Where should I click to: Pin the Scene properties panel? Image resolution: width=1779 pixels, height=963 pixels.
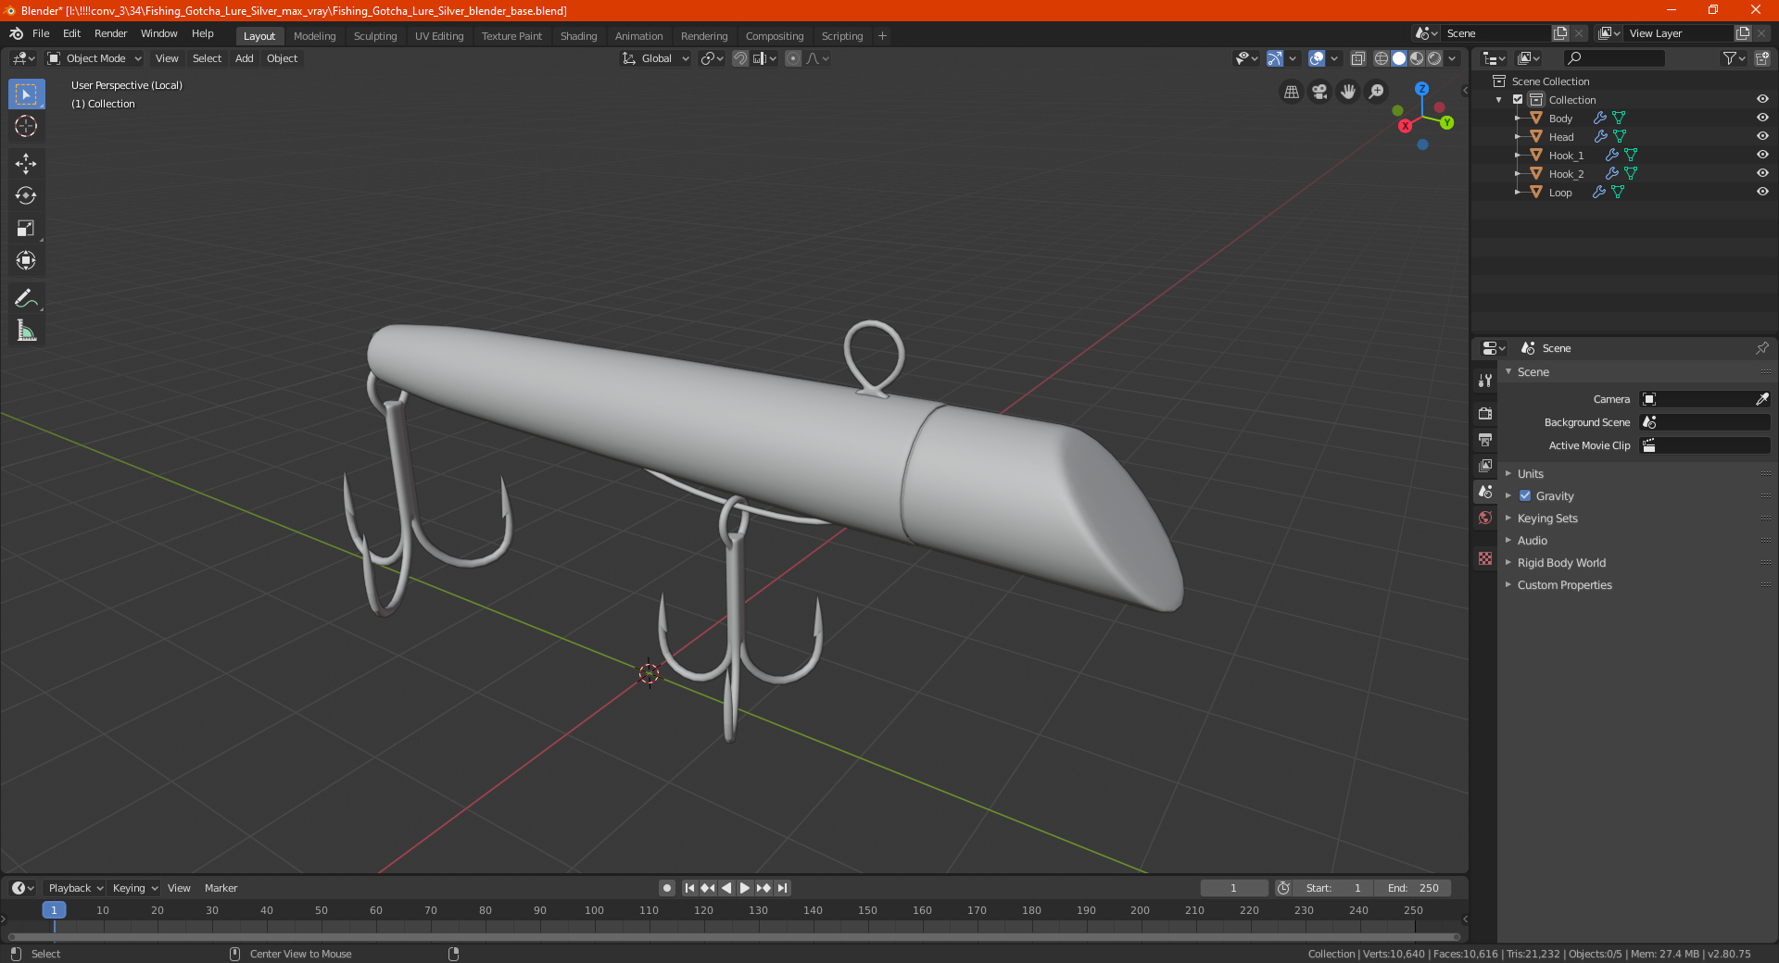[x=1761, y=348]
